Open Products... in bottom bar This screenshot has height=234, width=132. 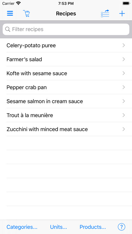(x=93, y=227)
